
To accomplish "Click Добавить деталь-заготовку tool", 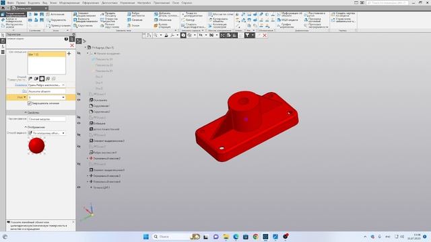I will coord(166,14).
